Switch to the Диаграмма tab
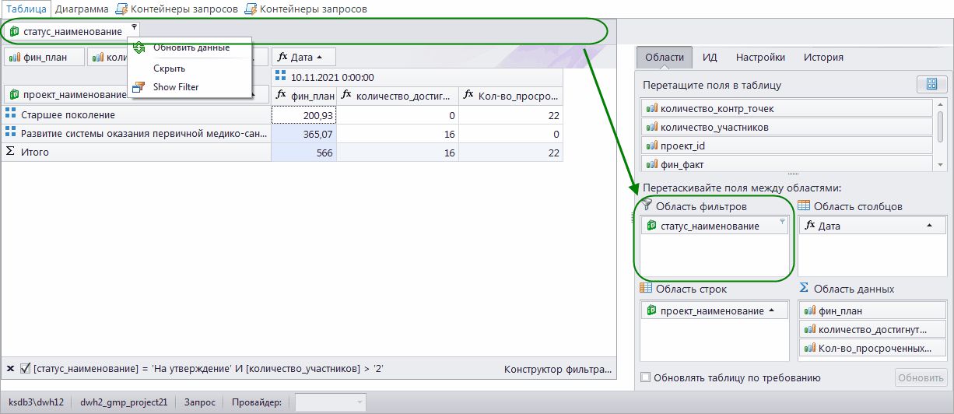This screenshot has width=954, height=414. [82, 9]
